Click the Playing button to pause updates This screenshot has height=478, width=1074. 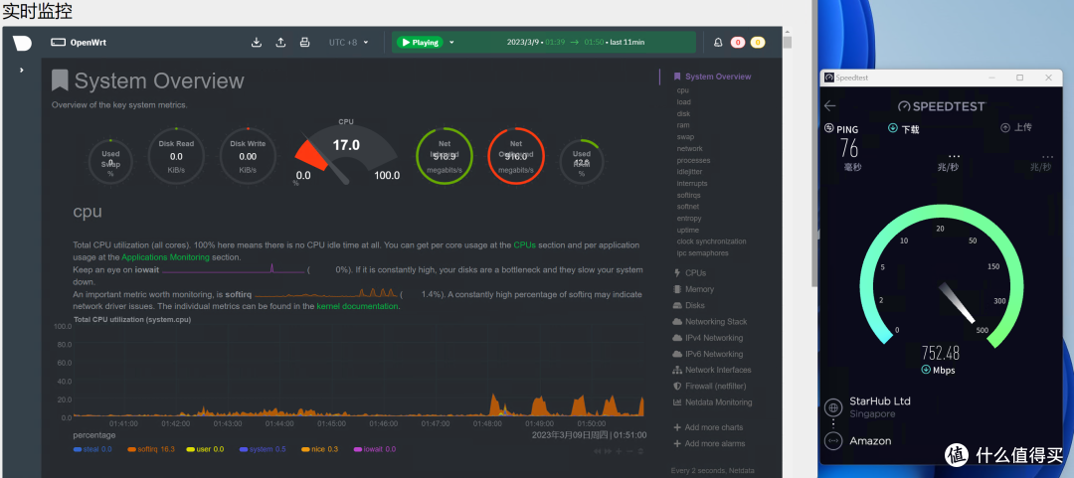point(419,43)
